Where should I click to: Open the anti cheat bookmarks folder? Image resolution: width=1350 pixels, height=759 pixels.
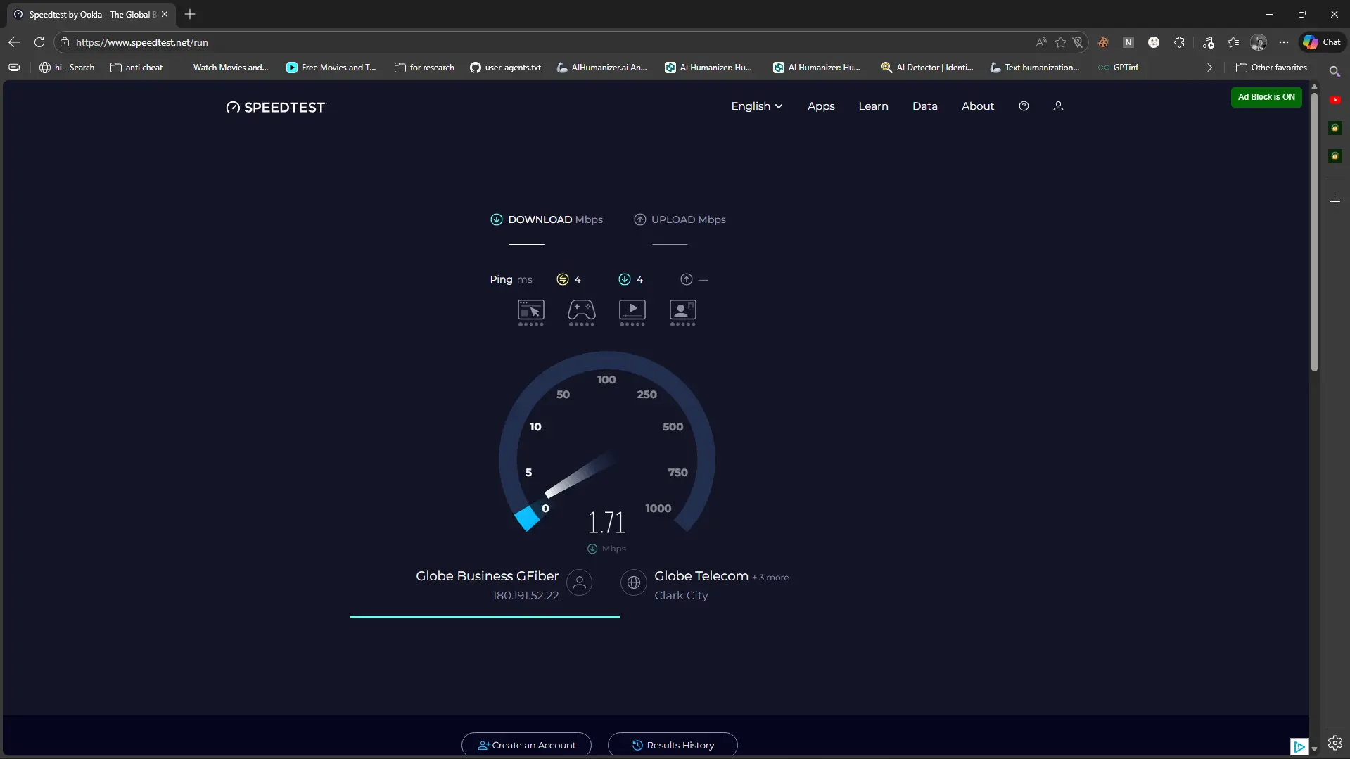[x=136, y=68]
